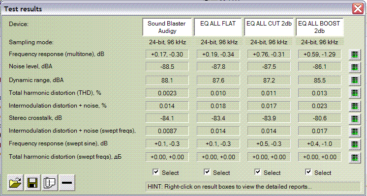The width and height of the screenshot is (367, 196).
Task: Click the 0.010 THD result box
Action: pyautogui.click(x=218, y=93)
